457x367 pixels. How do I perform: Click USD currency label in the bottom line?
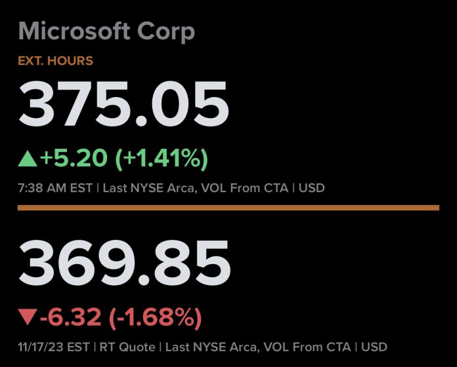pos(374,346)
